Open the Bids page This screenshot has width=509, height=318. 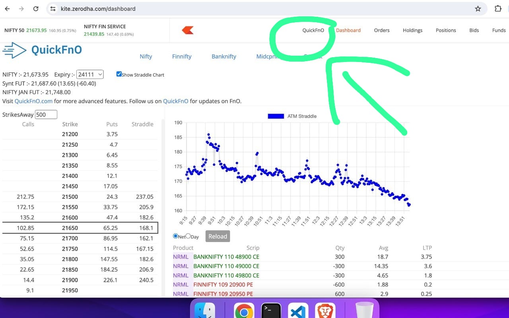click(x=474, y=30)
